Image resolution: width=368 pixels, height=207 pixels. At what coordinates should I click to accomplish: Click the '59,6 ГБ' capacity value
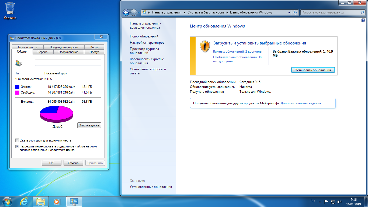pyautogui.click(x=87, y=102)
